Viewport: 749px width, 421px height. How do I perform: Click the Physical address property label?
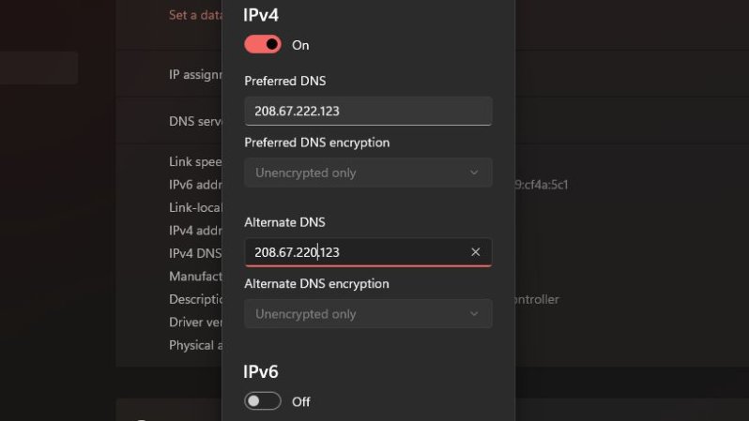(194, 345)
